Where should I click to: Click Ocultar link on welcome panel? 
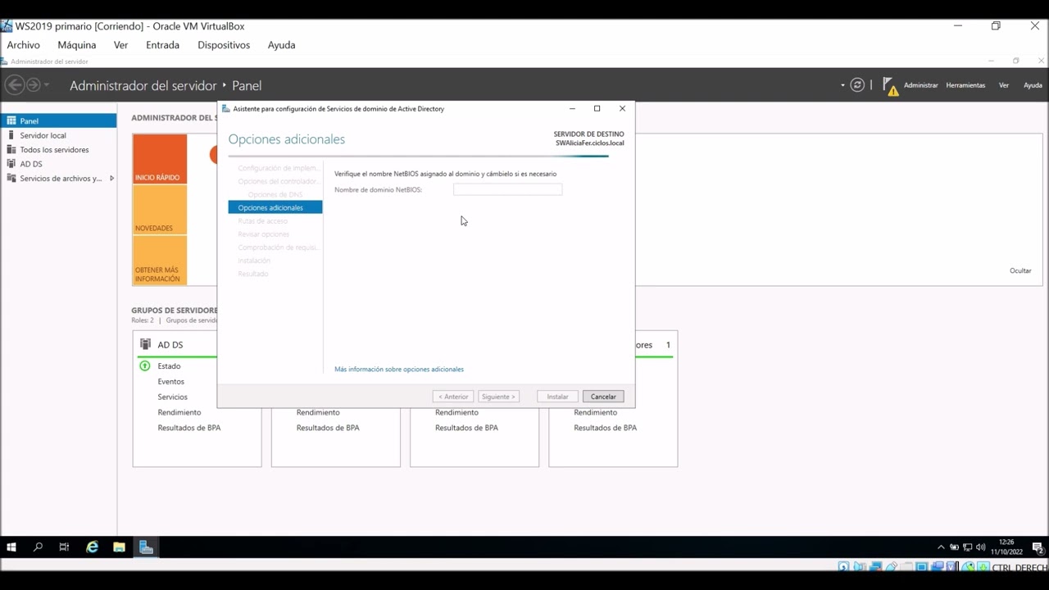tap(1020, 270)
